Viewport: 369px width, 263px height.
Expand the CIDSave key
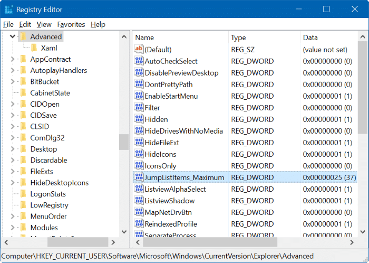[13, 115]
